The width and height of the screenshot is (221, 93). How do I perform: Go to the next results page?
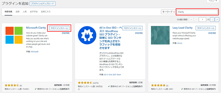[x=212, y=20]
